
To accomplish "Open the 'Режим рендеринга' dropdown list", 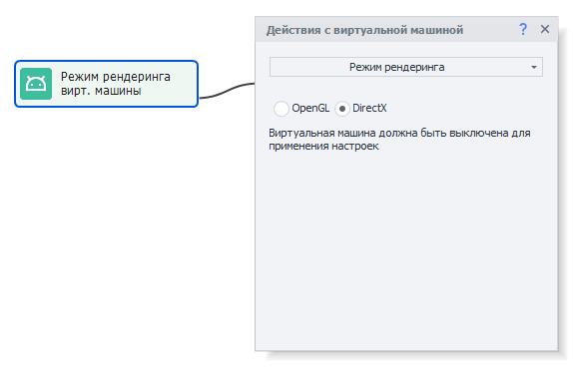I will 406,67.
